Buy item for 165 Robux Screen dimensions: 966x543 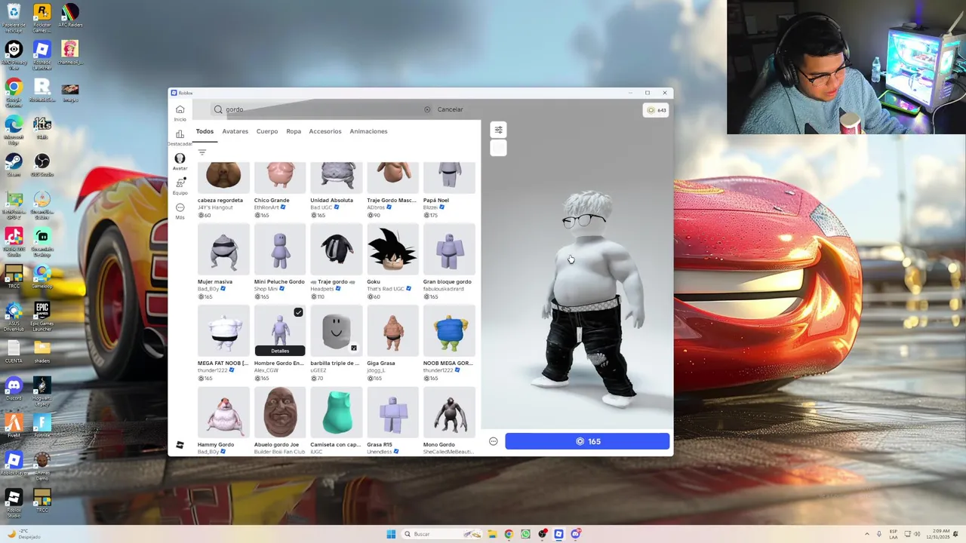pos(587,441)
